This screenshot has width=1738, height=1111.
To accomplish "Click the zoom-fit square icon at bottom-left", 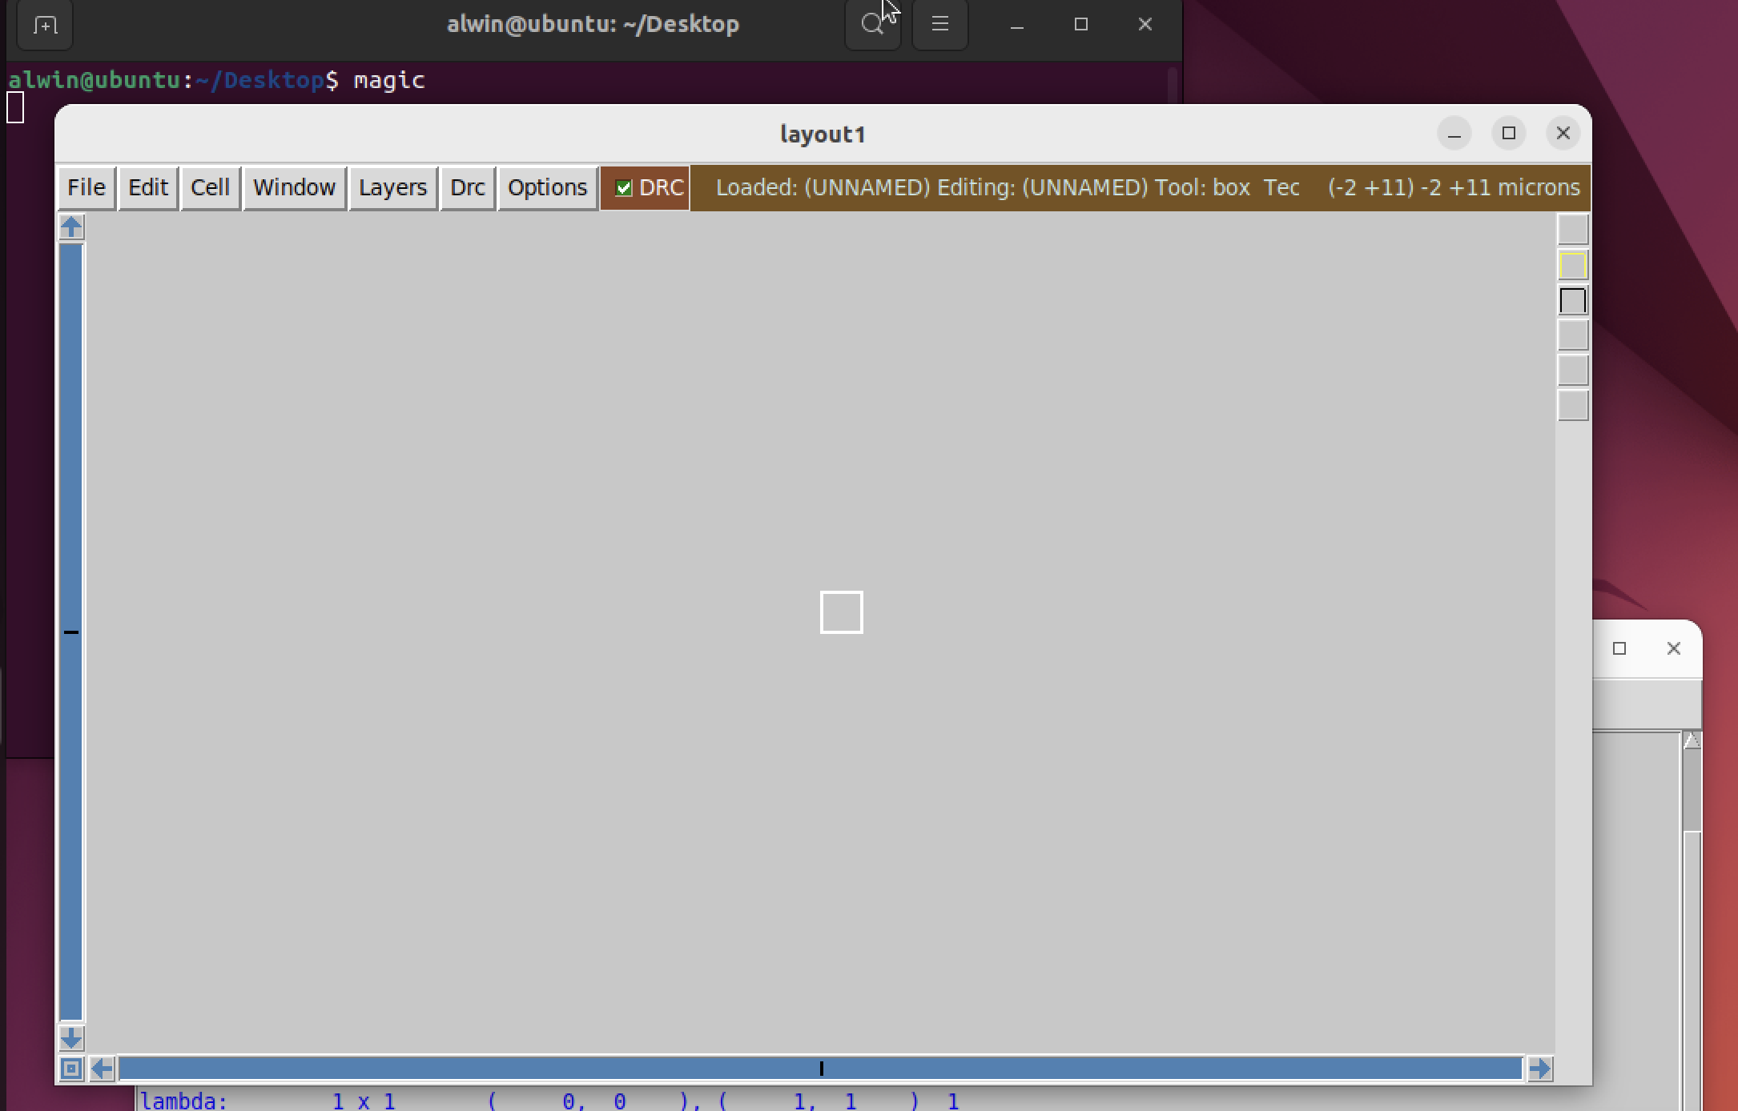I will [x=71, y=1069].
